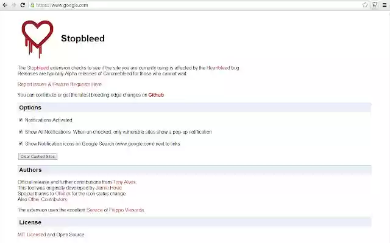Click the Clear Cached Sites button
The width and height of the screenshot is (390, 243).
click(x=38, y=157)
